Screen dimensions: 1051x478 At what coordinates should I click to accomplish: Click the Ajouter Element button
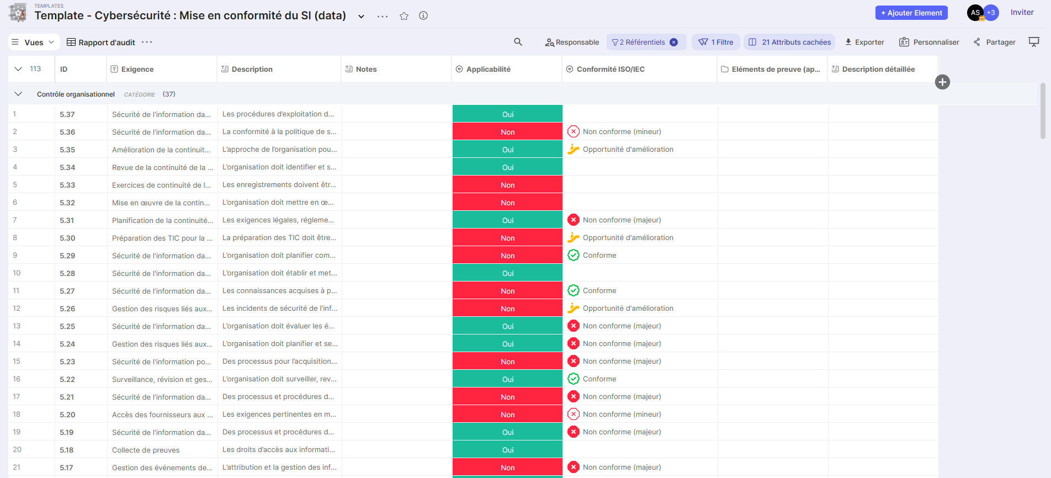click(911, 13)
